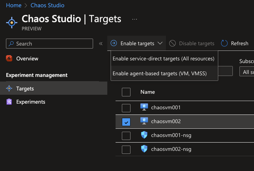Sort by the Name column header
Viewport: 254px width, 171px height.
click(x=148, y=92)
